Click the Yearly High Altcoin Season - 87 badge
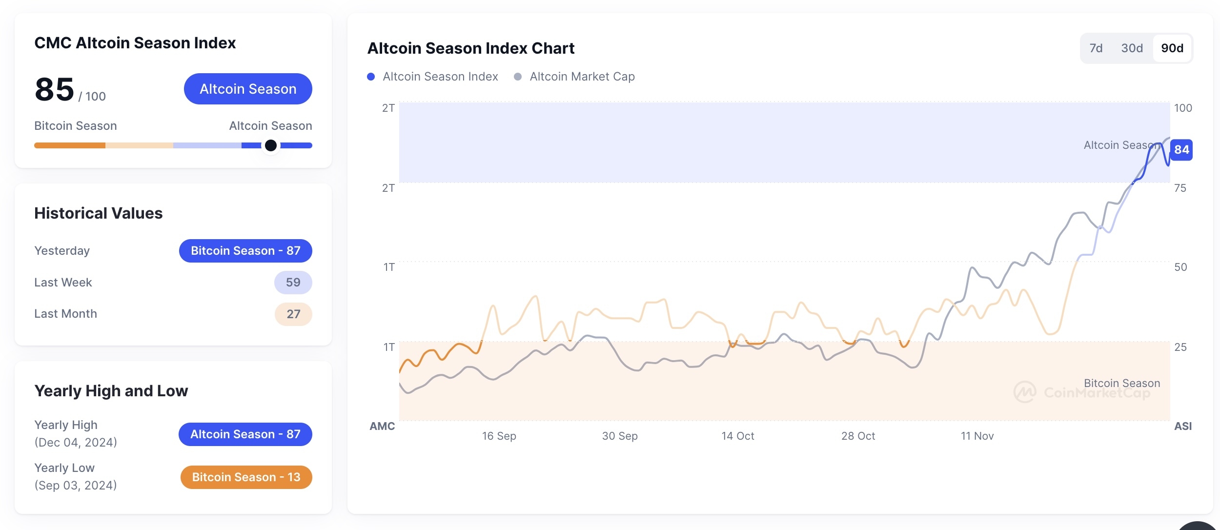Screen dimensions: 1220x530 click(x=245, y=434)
